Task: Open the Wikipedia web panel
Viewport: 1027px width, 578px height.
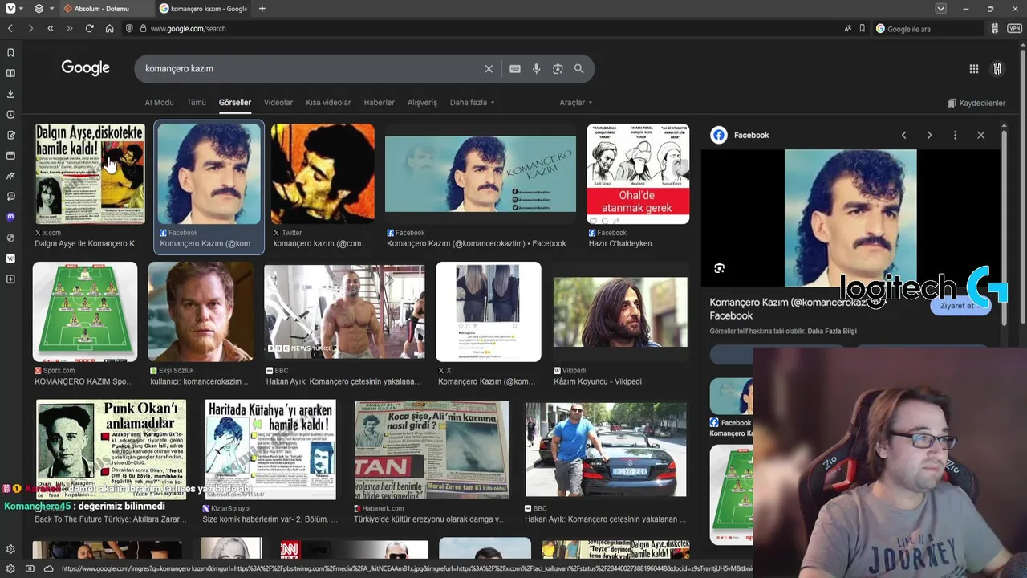Action: [10, 258]
